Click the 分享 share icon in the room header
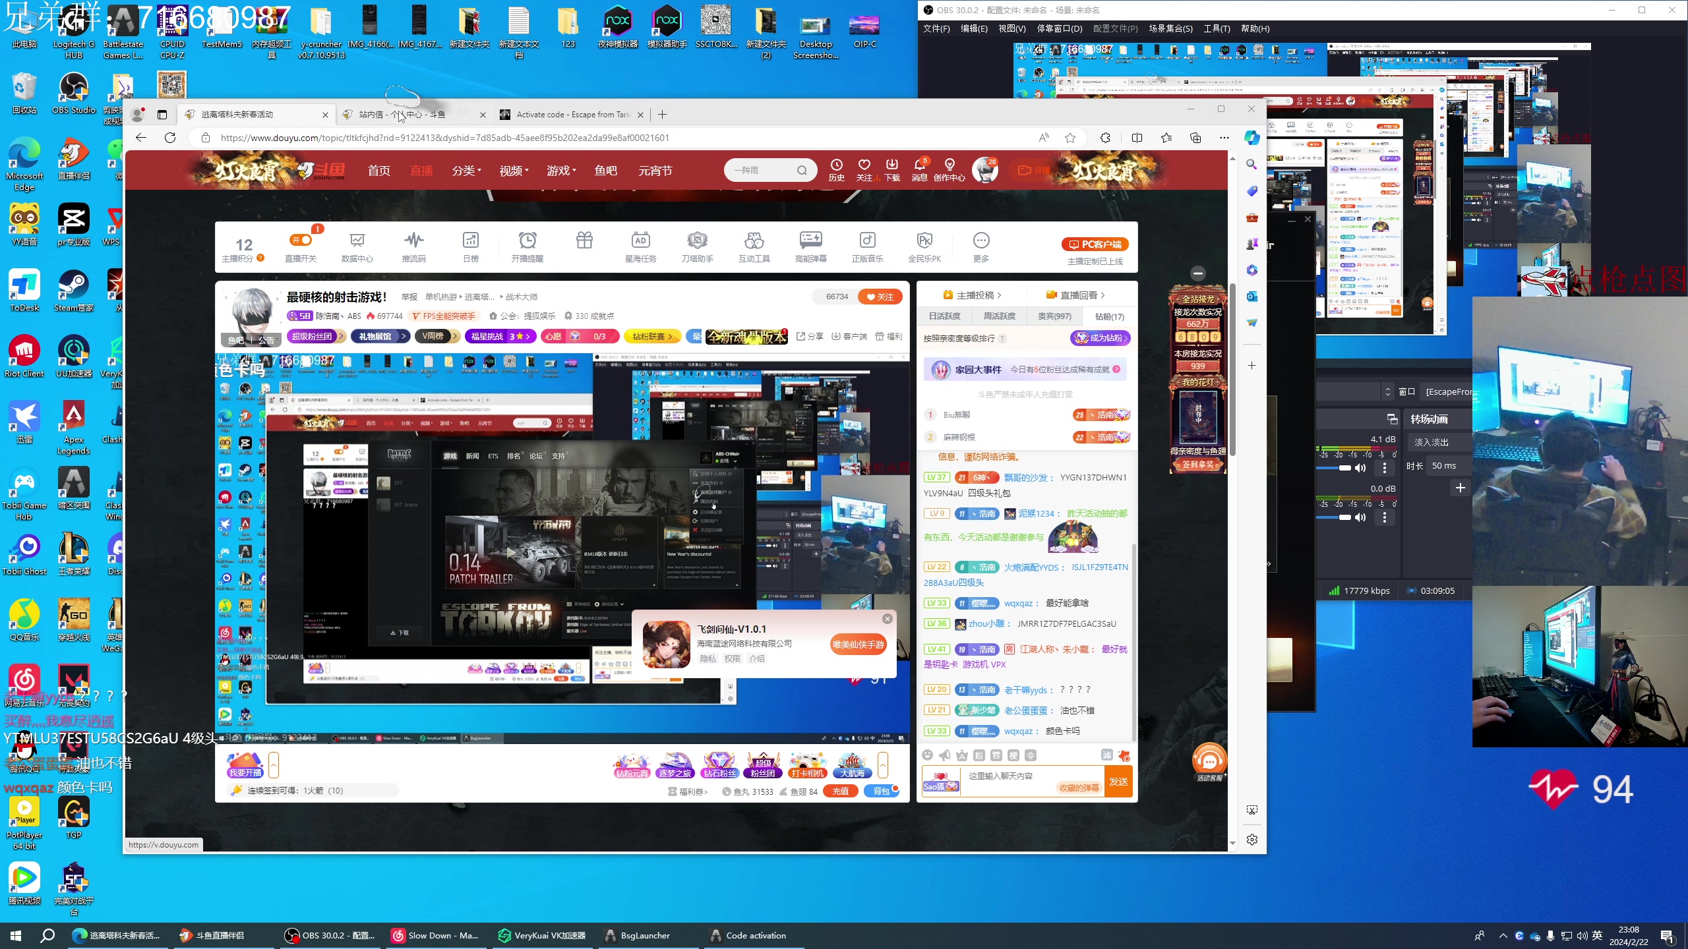This screenshot has height=949, width=1688. tap(810, 337)
